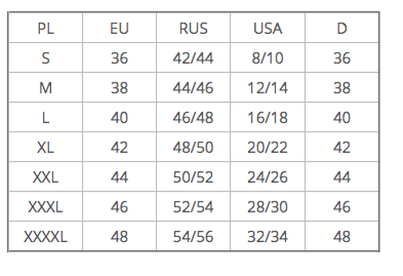
Task: Select the XXL size label
Action: coord(46,177)
